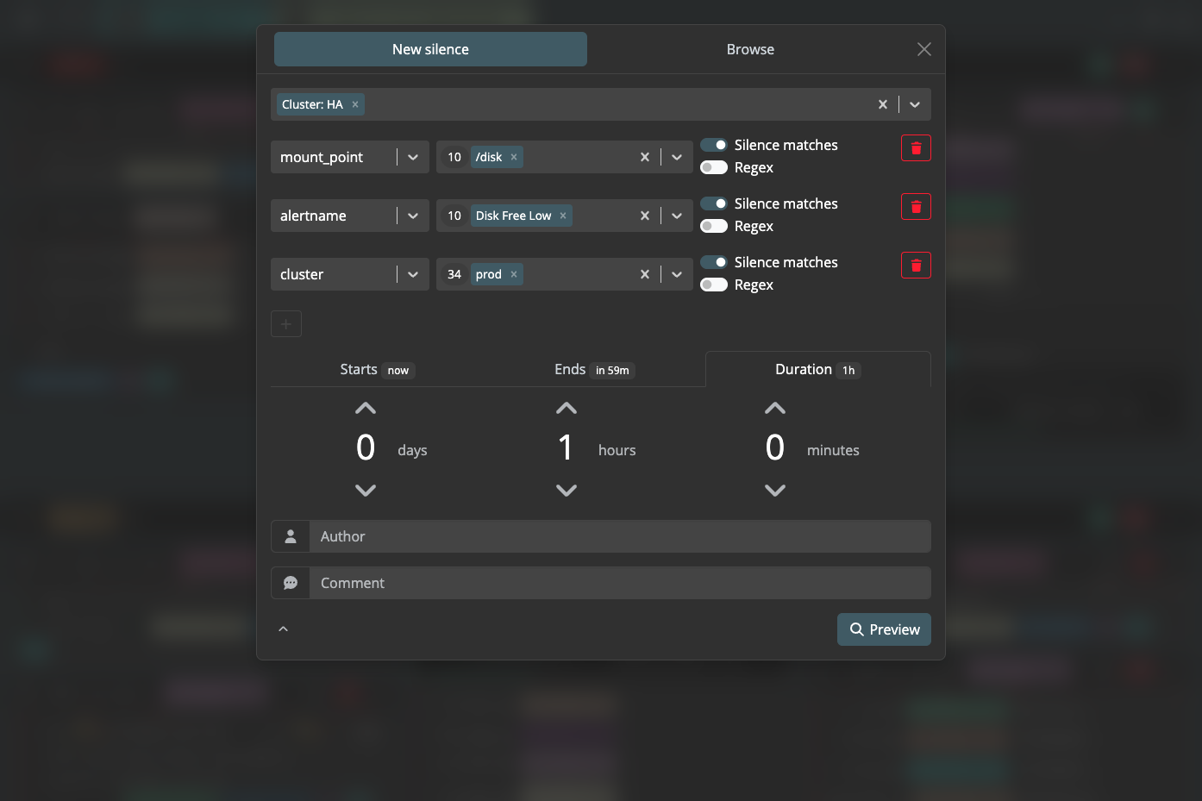Increase duration days by one
Image resolution: width=1202 pixels, height=801 pixels.
(x=366, y=408)
